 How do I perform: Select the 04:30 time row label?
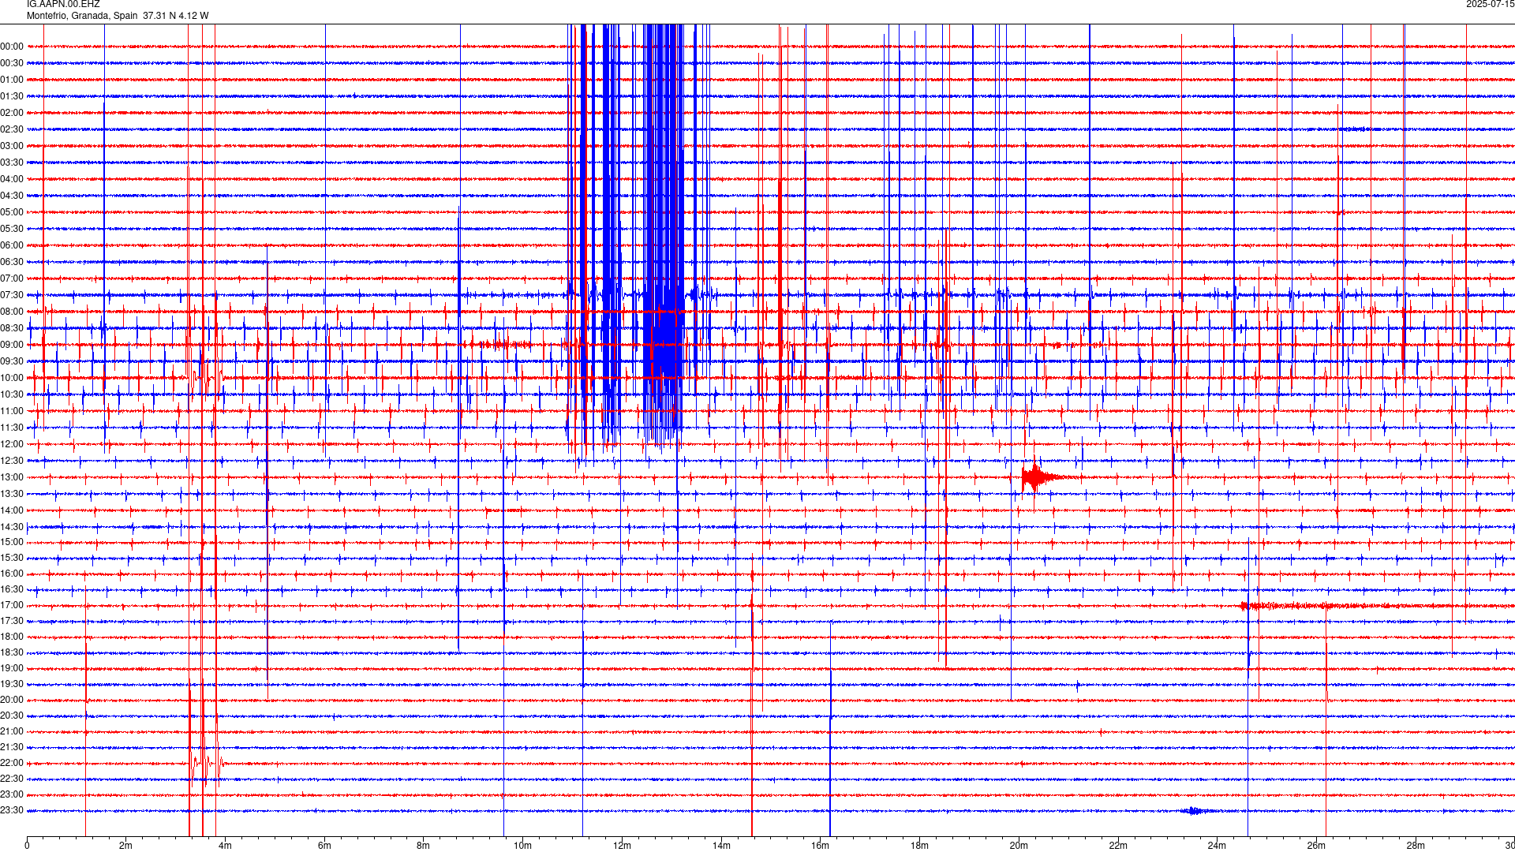point(12,196)
